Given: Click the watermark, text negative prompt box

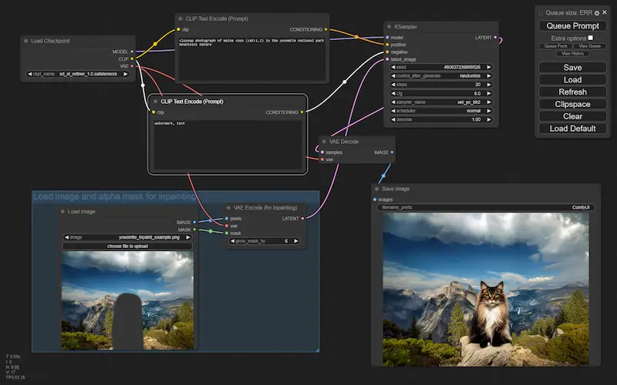Looking at the screenshot, I should (228, 145).
